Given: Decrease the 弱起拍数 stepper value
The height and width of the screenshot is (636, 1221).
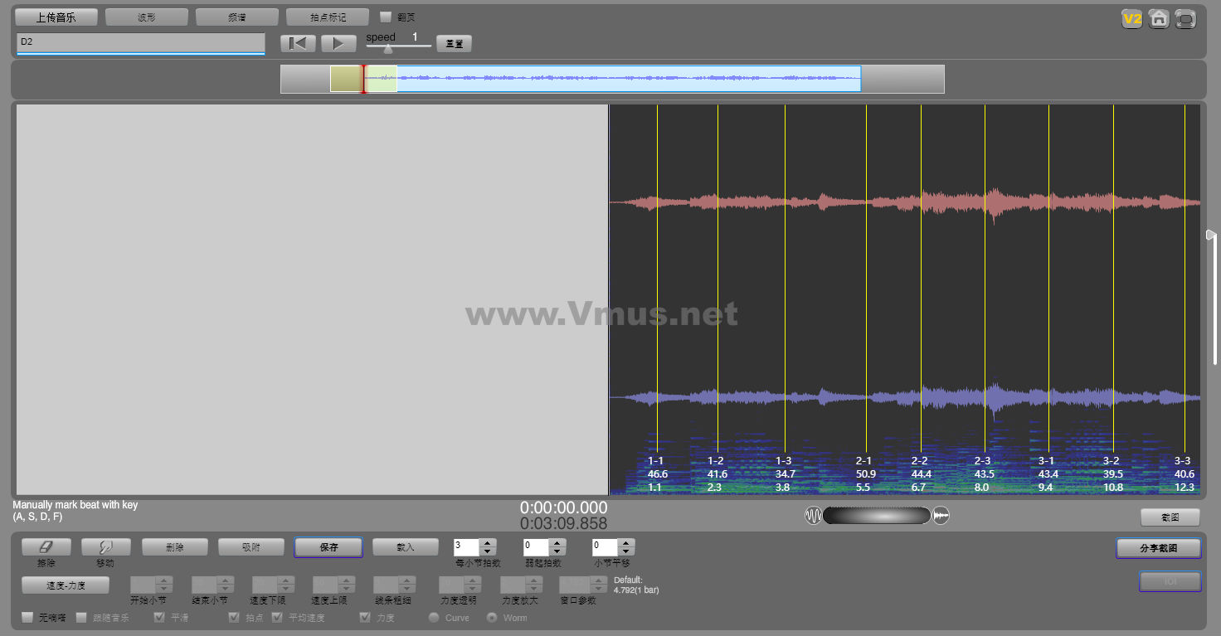Looking at the screenshot, I should pyautogui.click(x=557, y=551).
